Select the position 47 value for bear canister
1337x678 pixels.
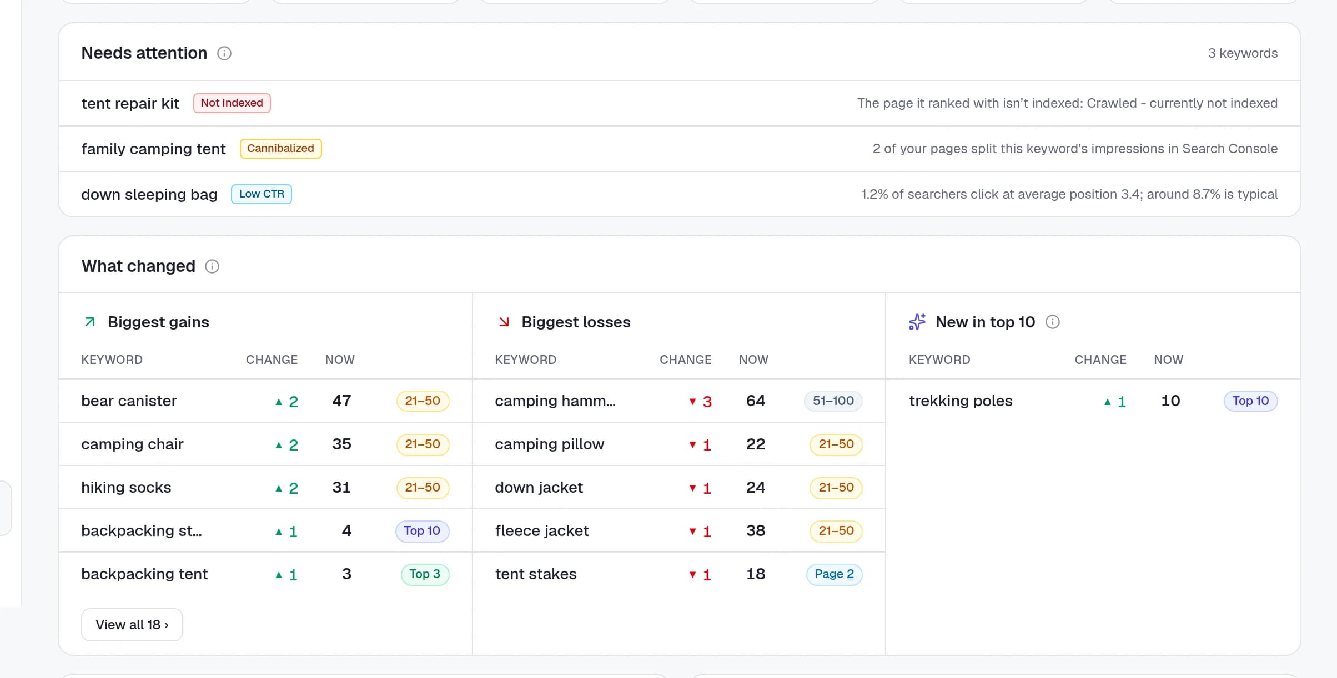(x=341, y=401)
